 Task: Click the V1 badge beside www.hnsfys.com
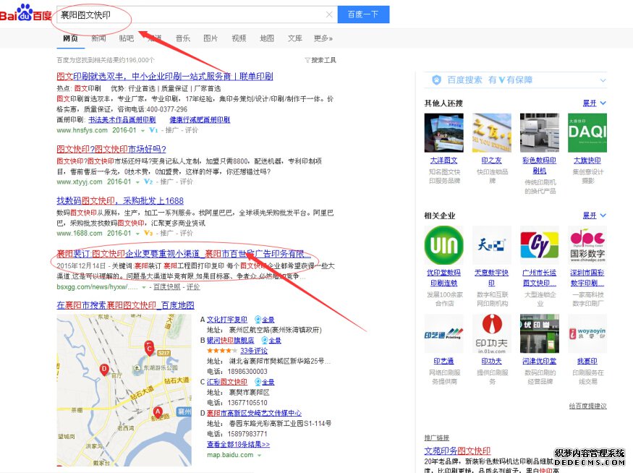click(x=153, y=130)
